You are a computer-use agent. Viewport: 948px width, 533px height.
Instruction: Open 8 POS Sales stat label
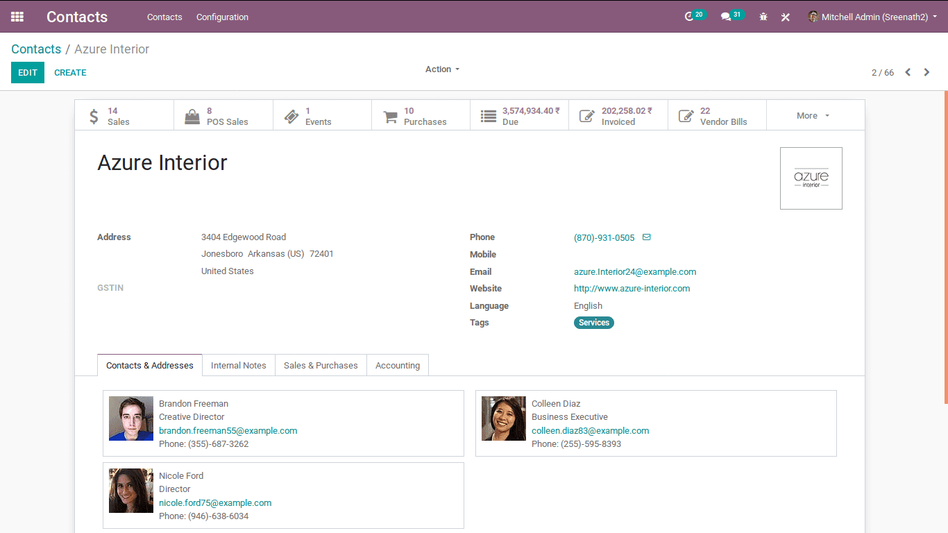coord(228,116)
